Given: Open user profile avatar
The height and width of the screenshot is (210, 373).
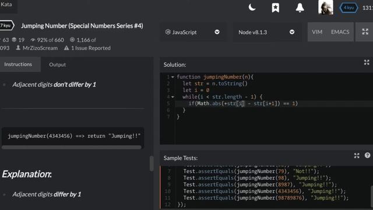Looking at the screenshot, I should (x=325, y=8).
